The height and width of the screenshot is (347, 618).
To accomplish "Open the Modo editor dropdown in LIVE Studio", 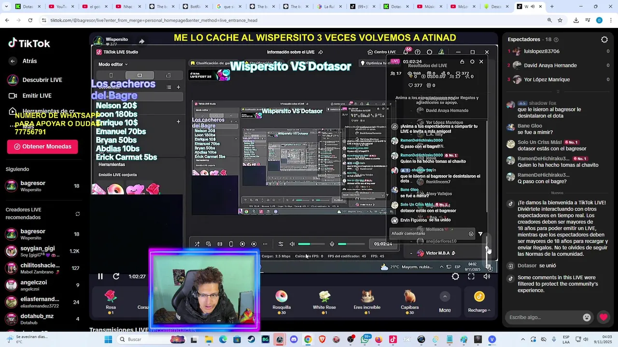I will click(x=113, y=64).
